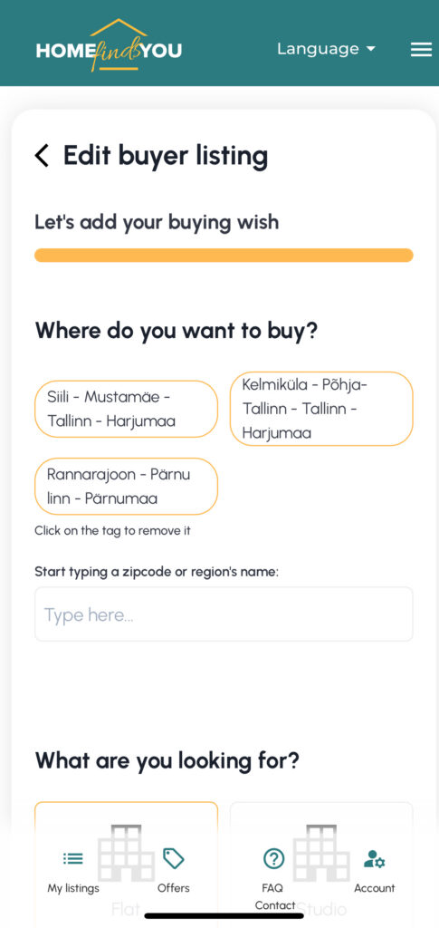Click the orange progress bar

pos(224,255)
